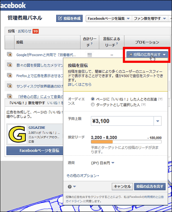
Task: Click the 「いいね！」数を増やす heading
Action: [x=27, y=103]
